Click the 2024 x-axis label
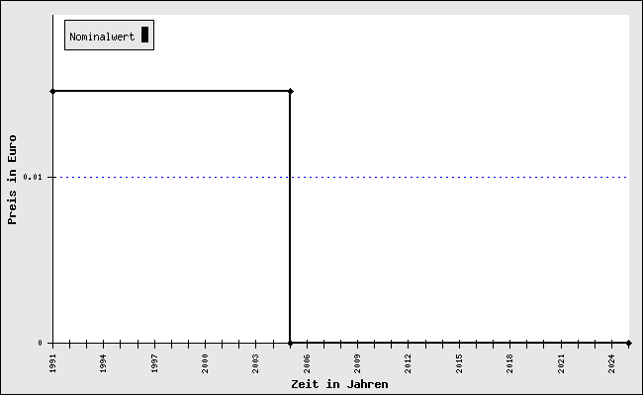Viewport: 643px width, 395px height. coord(611,363)
